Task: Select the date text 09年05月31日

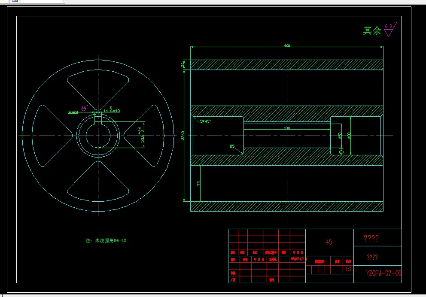Action: click(x=298, y=259)
